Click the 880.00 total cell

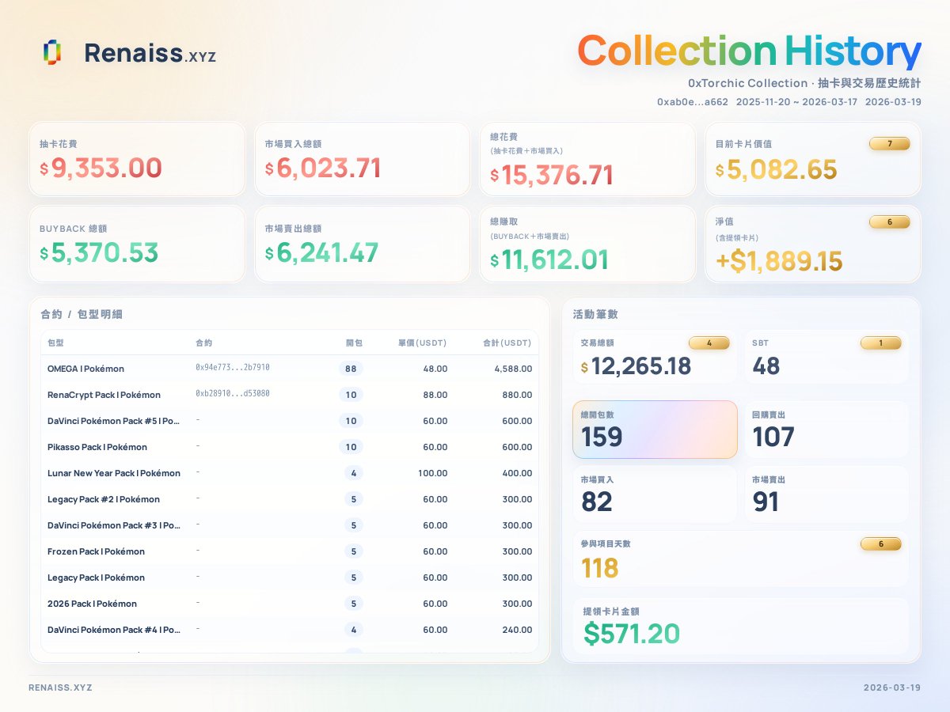[517, 395]
